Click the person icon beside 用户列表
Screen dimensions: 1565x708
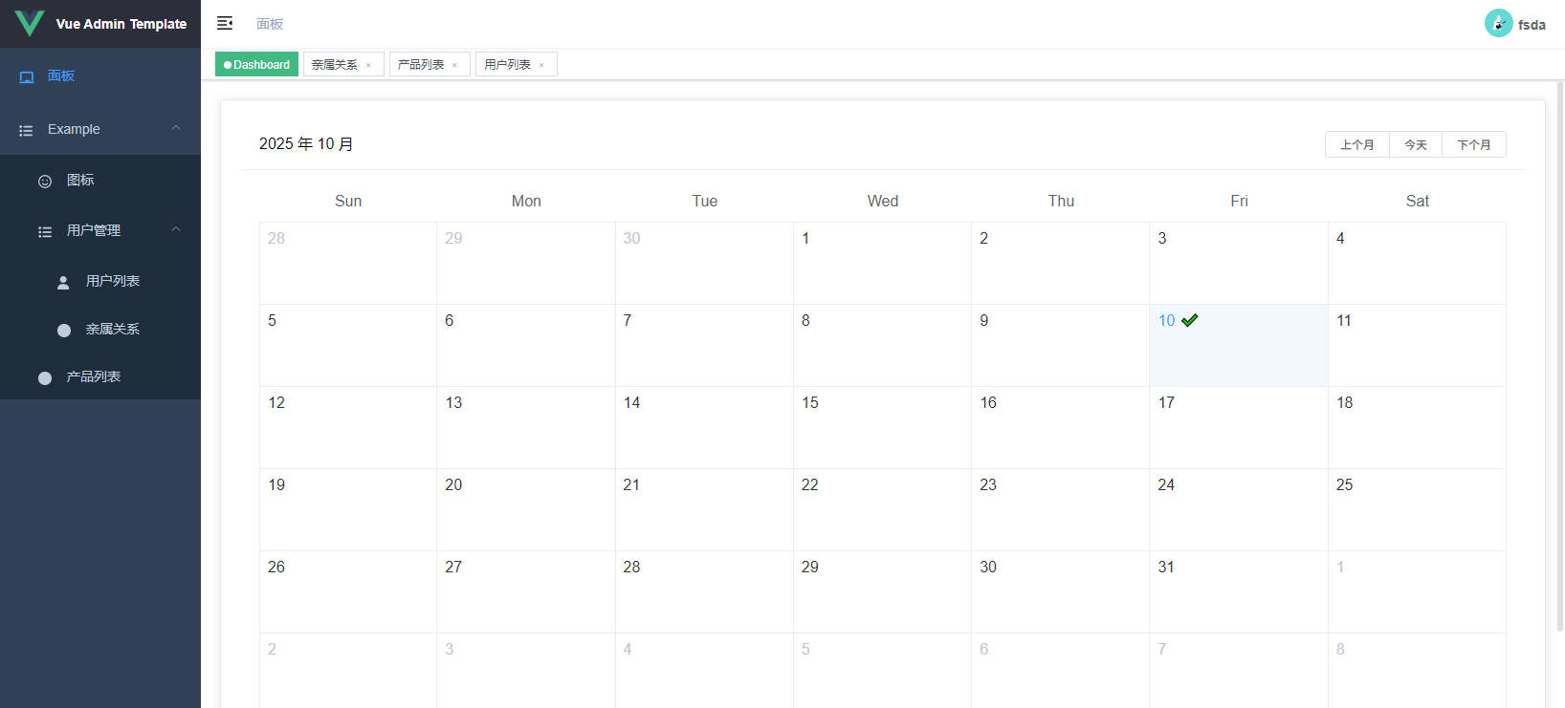[x=63, y=282]
